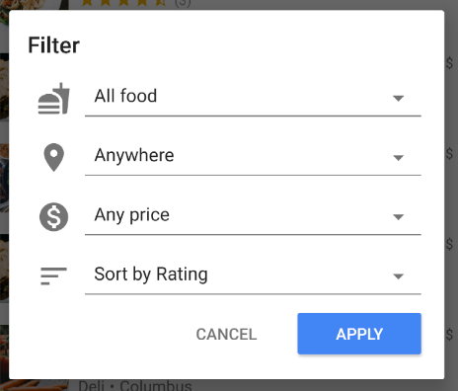This screenshot has width=458, height=391.
Task: Open the All food dropdown
Action: tap(253, 97)
